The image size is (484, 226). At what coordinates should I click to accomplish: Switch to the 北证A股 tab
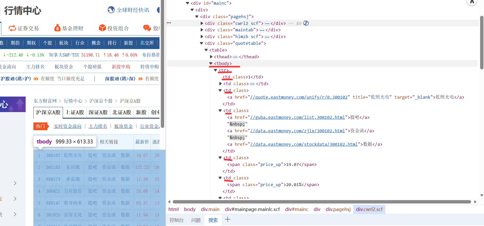coord(122,112)
